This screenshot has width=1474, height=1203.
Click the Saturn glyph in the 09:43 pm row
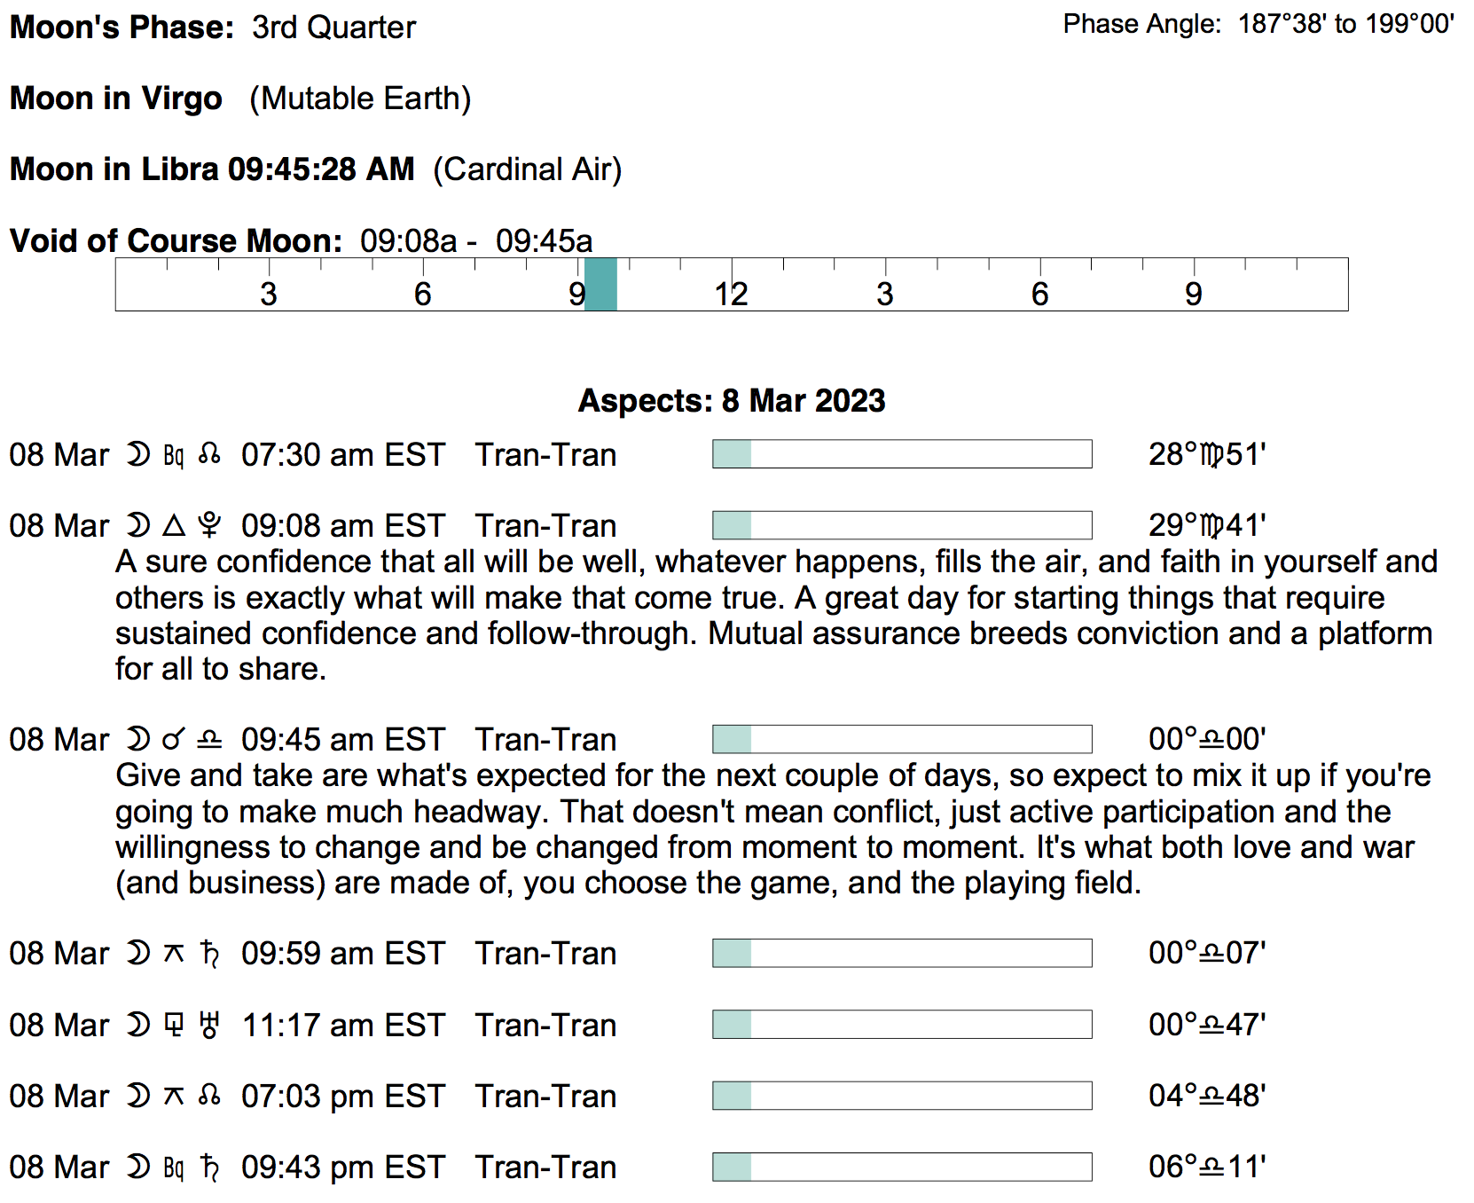(210, 1167)
